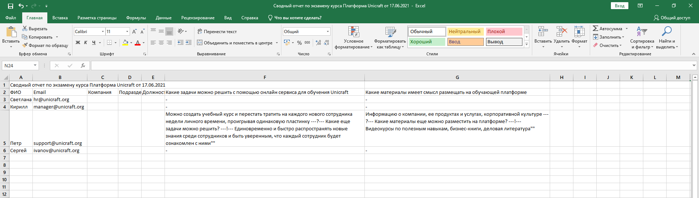This screenshot has height=198, width=699.
Task: Click the Format Painter (Формат по образцу)
Action: click(45, 45)
